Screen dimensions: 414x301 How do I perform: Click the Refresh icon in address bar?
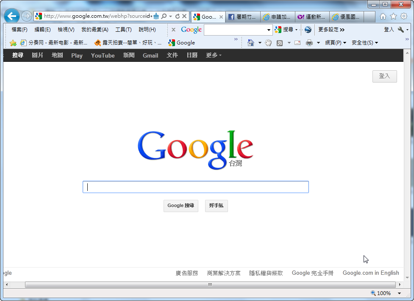point(178,17)
